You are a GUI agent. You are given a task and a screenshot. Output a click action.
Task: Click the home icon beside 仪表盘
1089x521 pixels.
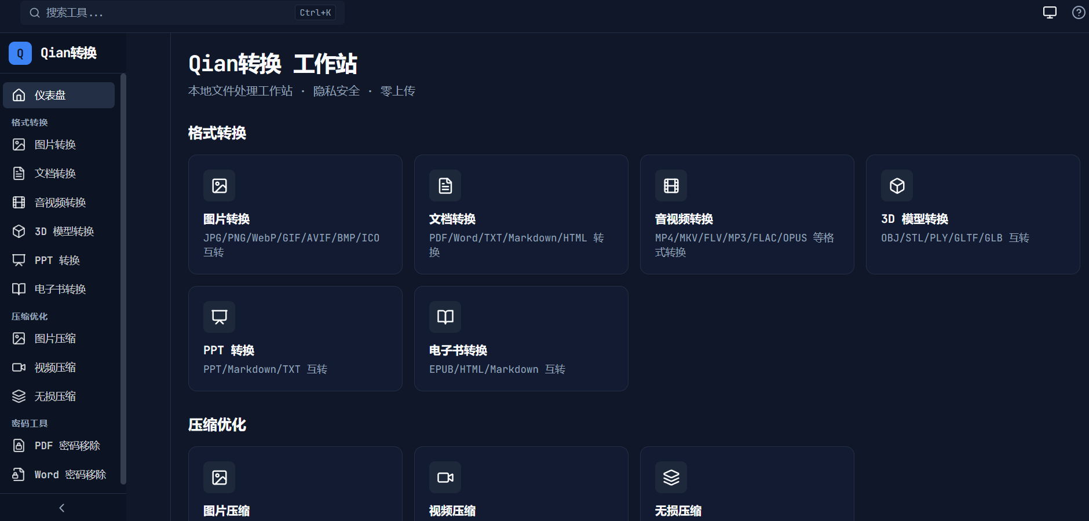pos(19,95)
